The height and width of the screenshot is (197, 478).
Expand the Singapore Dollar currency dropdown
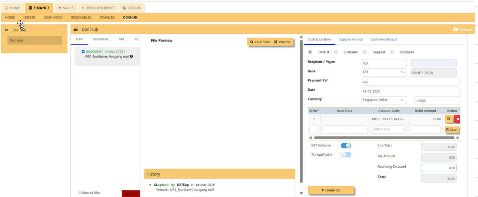[384, 100]
